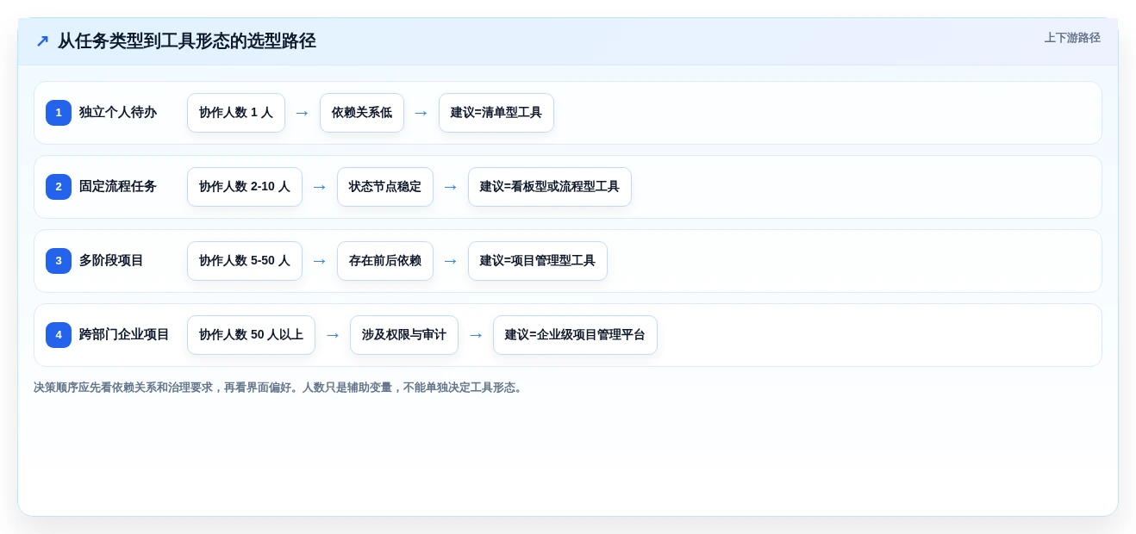Select the 协作人数 1 人 chip

[x=236, y=113]
